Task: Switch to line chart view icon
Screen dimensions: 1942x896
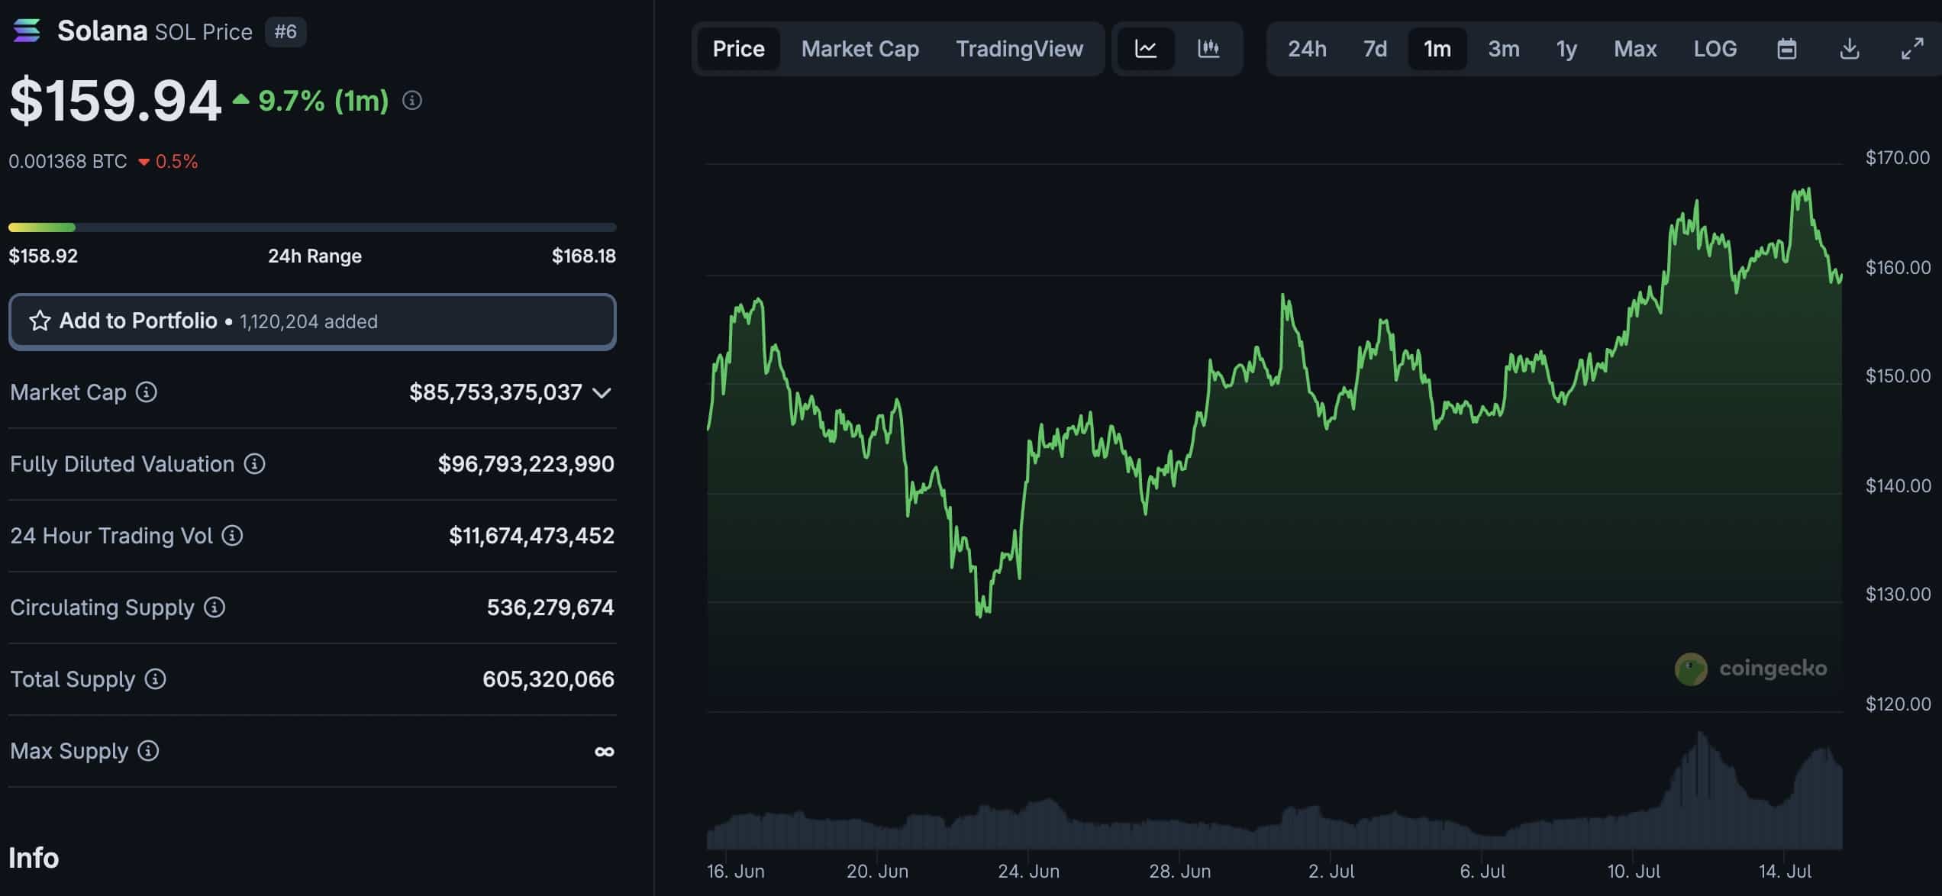Action: point(1145,49)
